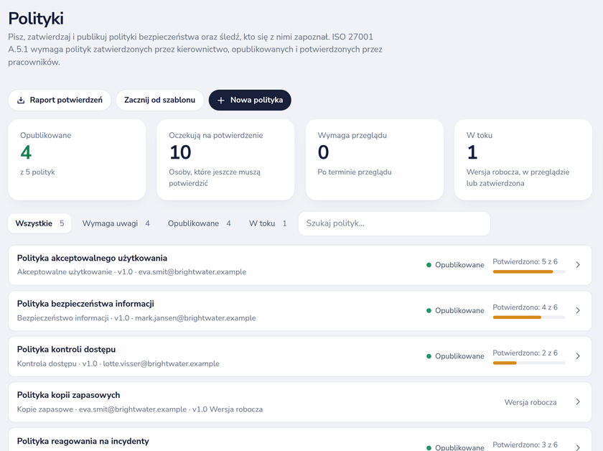The image size is (603, 451).
Task: Click the Raport potwierdzeń button
Action: coord(60,100)
